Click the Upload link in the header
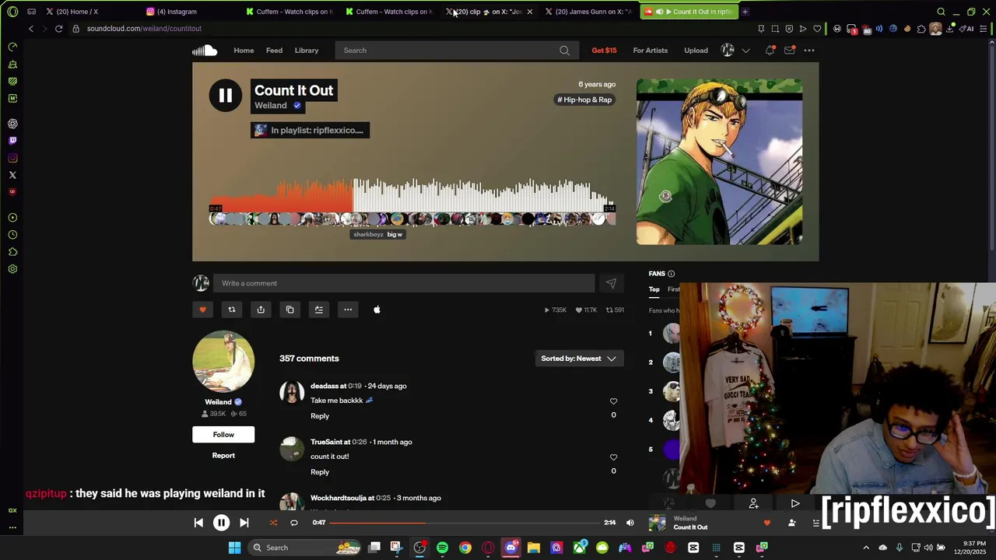The image size is (996, 560). pyautogui.click(x=696, y=51)
